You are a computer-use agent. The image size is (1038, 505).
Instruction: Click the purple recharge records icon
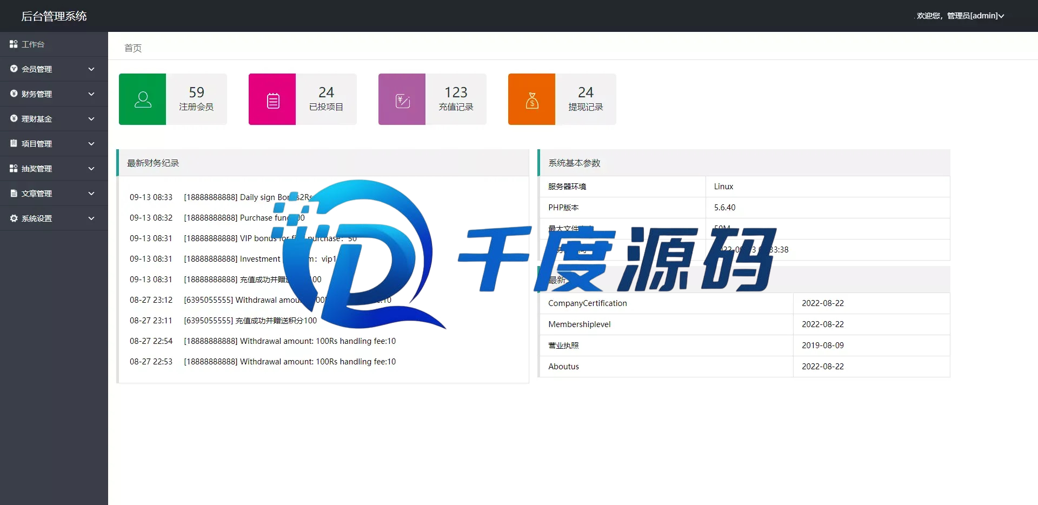click(x=403, y=101)
